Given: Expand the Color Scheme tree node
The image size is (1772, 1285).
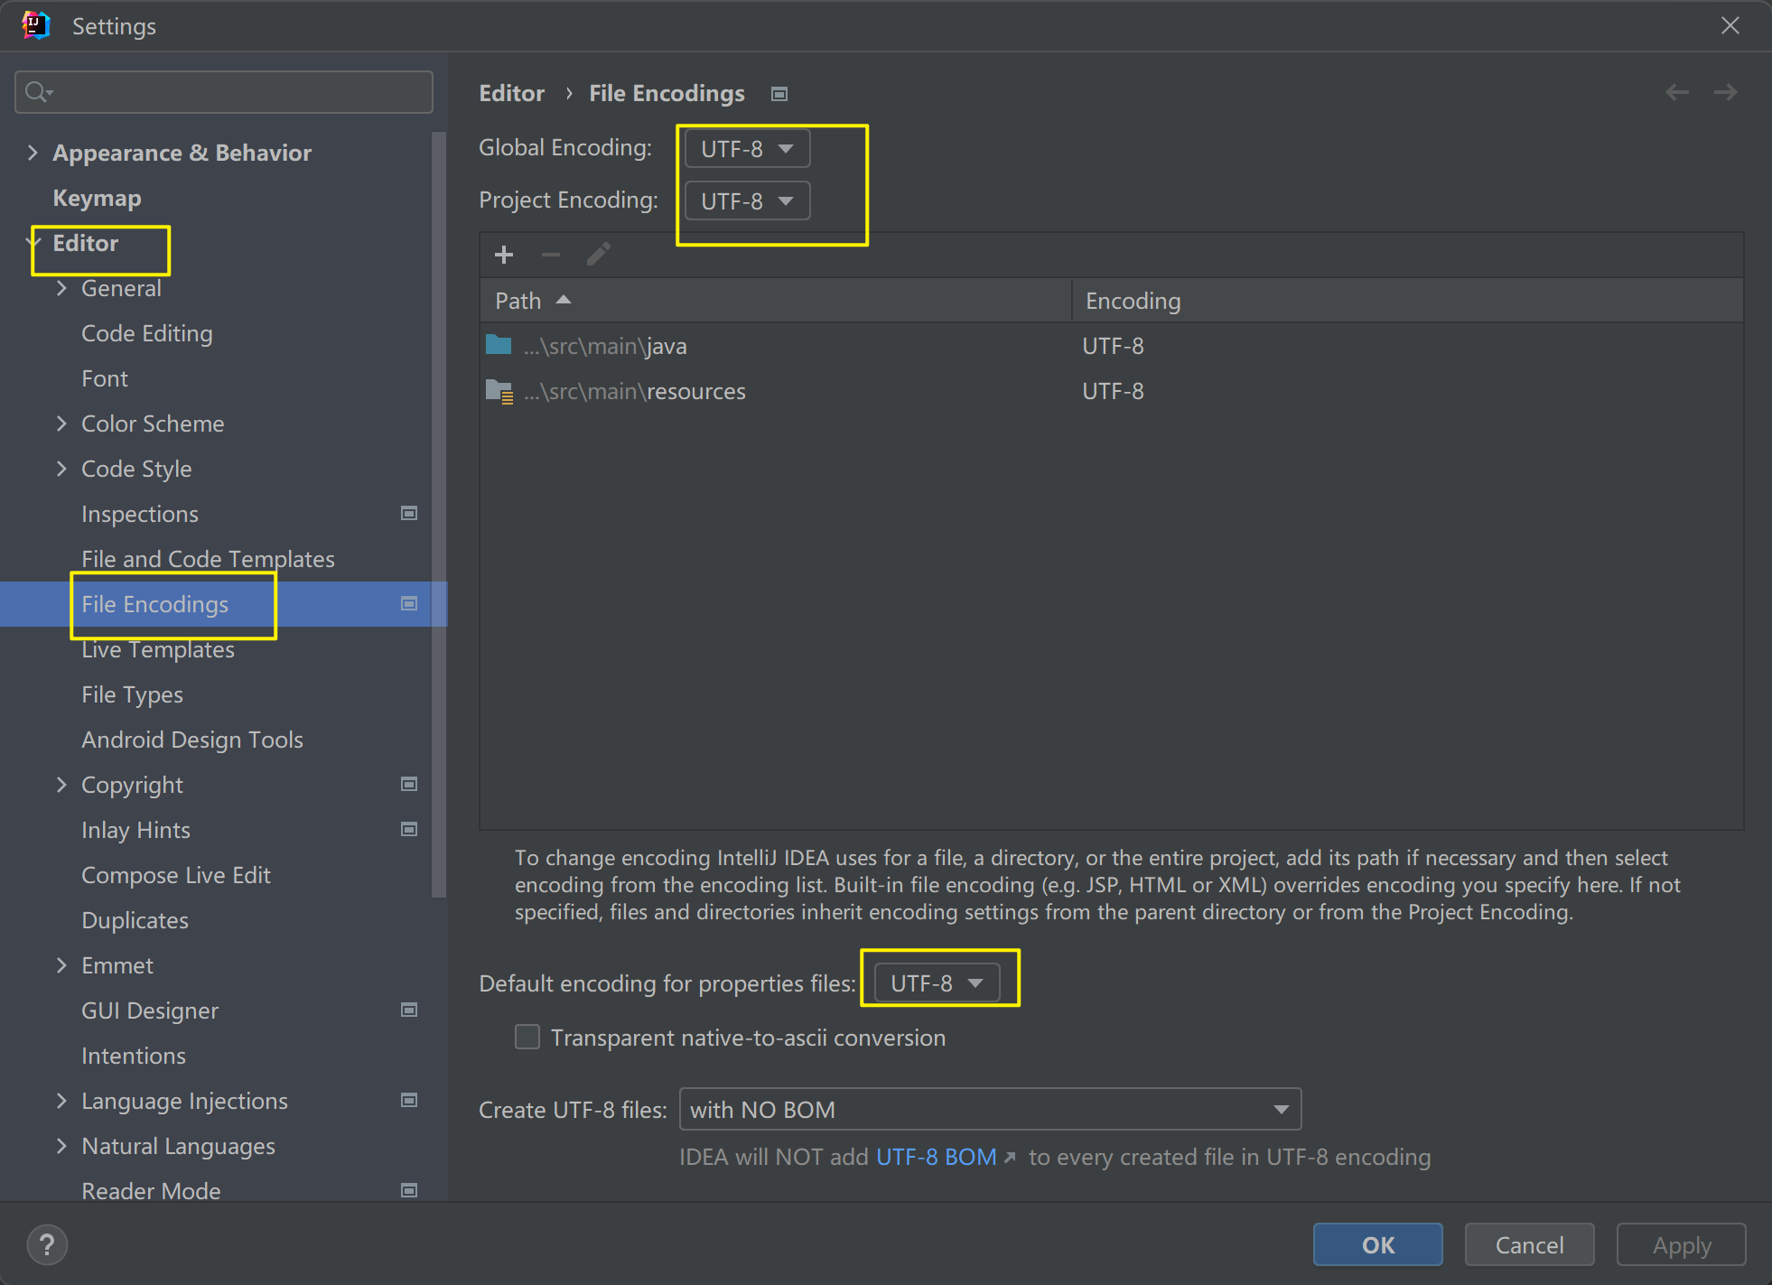Looking at the screenshot, I should click(x=61, y=424).
